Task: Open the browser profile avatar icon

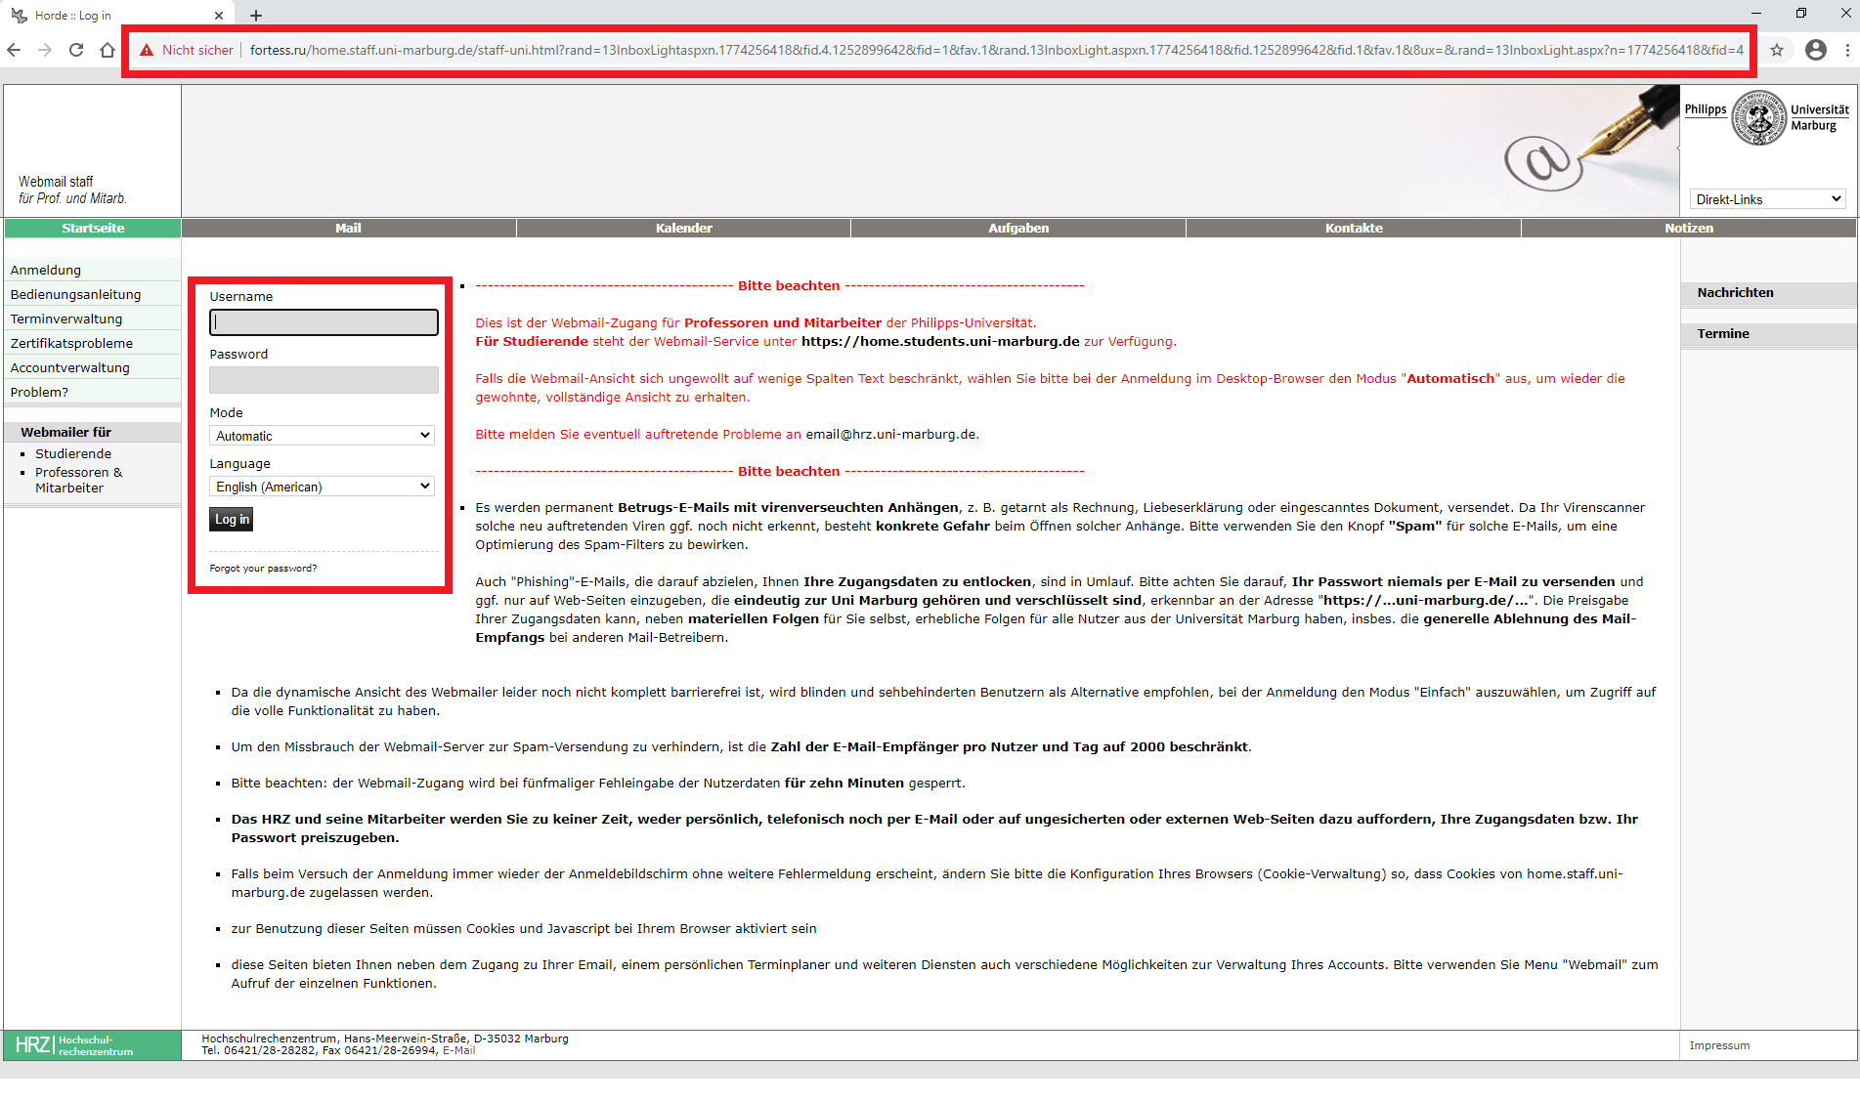Action: (x=1816, y=50)
